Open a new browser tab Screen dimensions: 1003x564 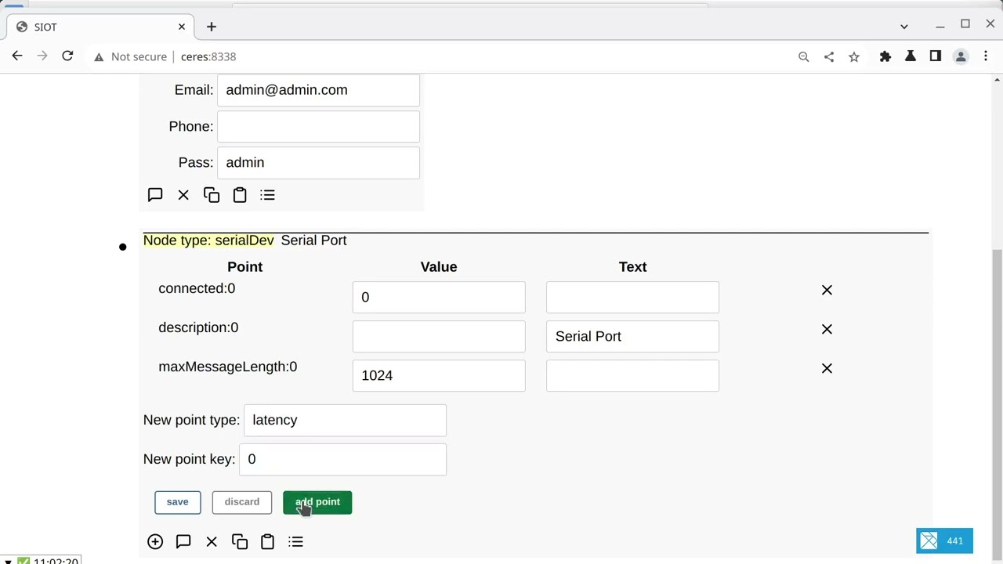[212, 27]
